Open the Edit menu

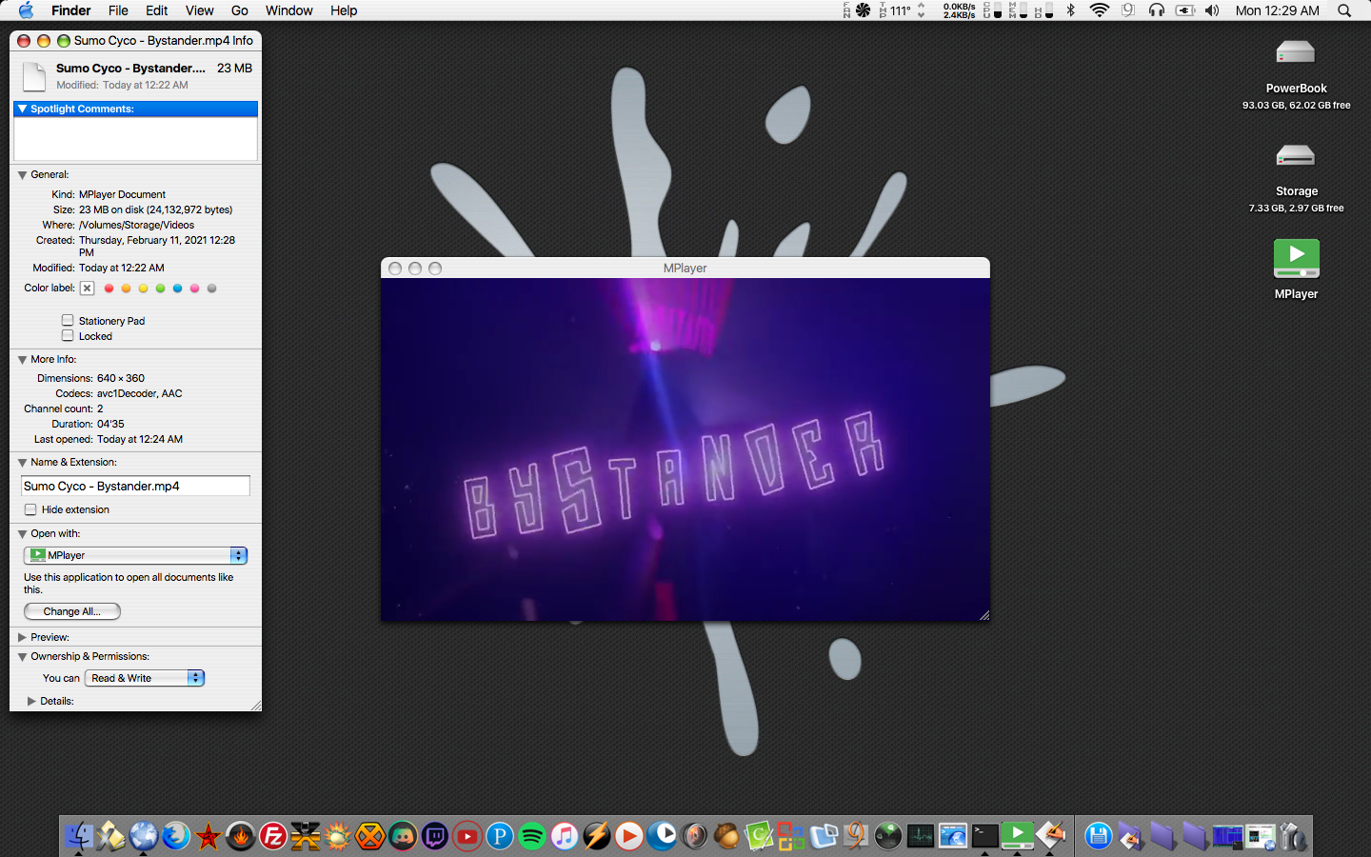(x=156, y=10)
